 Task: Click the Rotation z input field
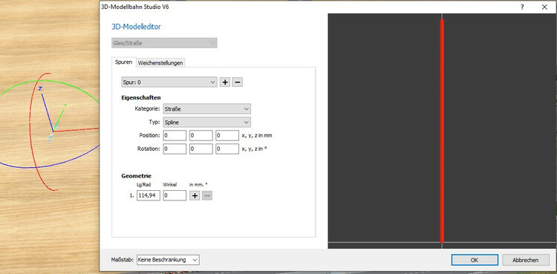pos(227,149)
